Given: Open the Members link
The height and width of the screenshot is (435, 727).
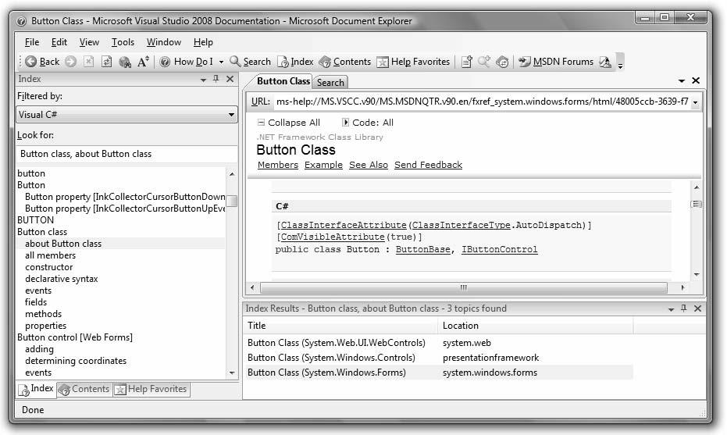Looking at the screenshot, I should tap(278, 165).
